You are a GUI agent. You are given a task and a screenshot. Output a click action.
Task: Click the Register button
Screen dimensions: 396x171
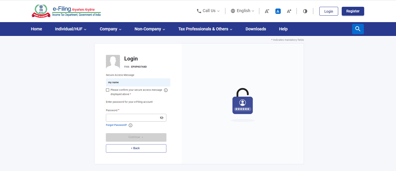[353, 11]
